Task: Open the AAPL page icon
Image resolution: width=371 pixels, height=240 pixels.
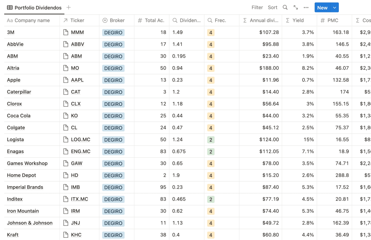Action: 66,80
